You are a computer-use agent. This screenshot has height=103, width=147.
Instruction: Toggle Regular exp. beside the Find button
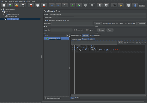137,43
